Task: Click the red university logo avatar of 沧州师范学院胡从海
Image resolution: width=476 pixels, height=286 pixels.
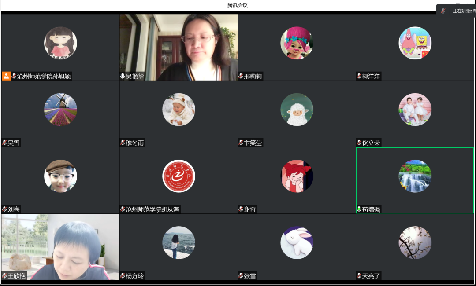Action: tap(178, 176)
